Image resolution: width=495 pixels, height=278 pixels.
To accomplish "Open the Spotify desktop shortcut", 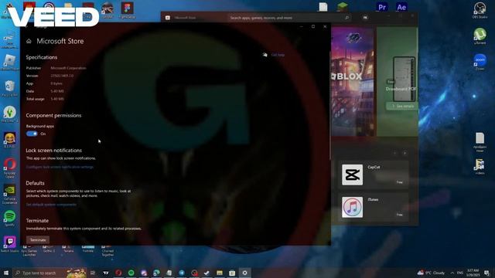I will coord(10,219).
